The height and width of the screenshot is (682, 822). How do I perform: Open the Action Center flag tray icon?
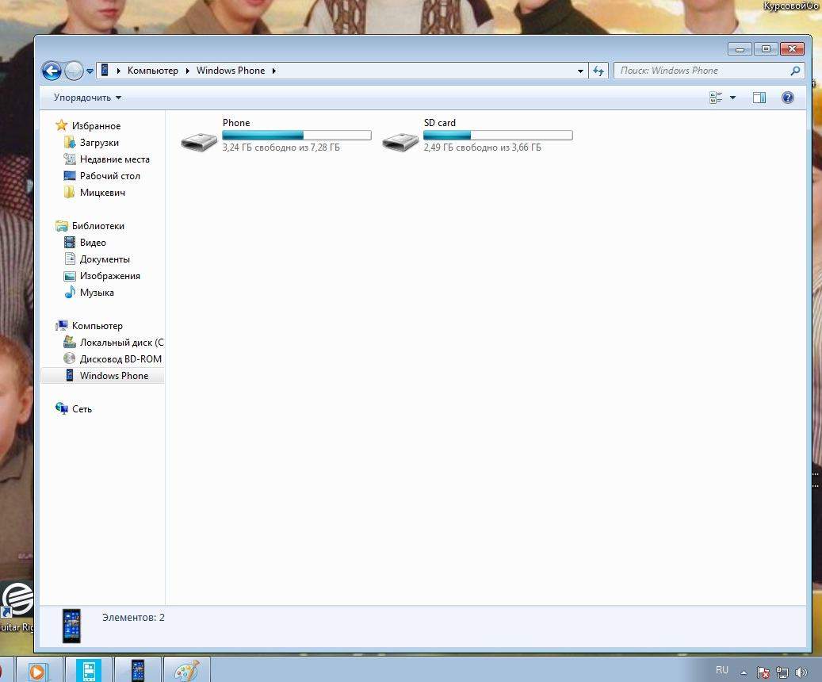point(763,672)
